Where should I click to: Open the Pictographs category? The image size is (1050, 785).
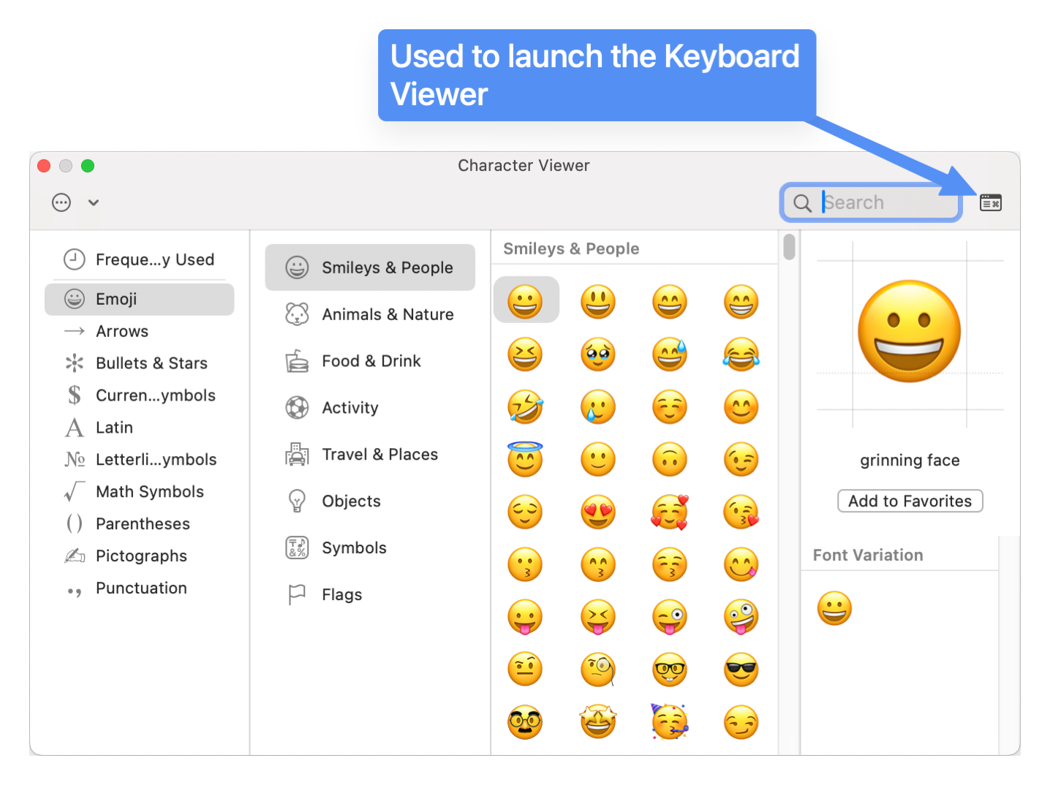[140, 556]
